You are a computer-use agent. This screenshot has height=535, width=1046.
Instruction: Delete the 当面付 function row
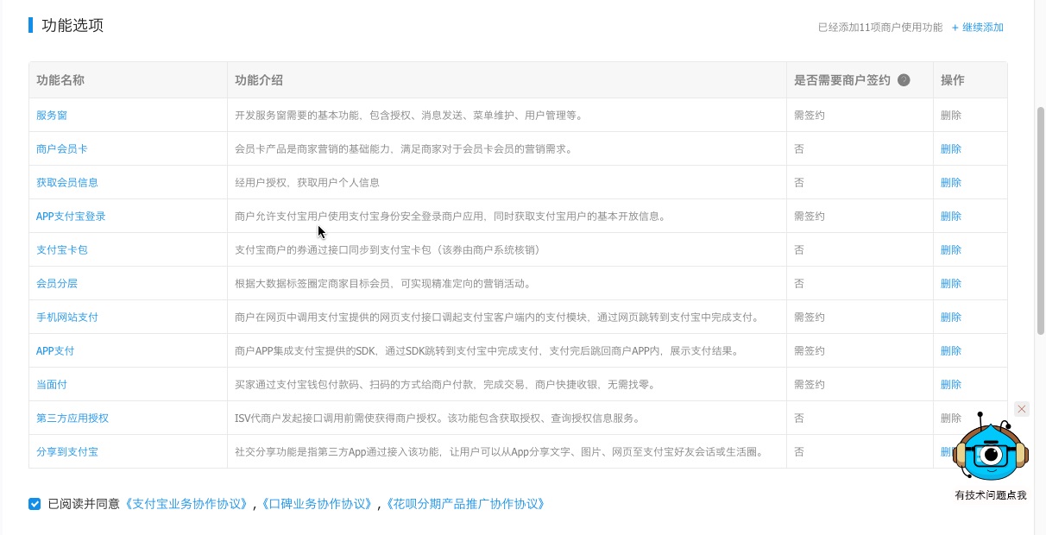(950, 385)
